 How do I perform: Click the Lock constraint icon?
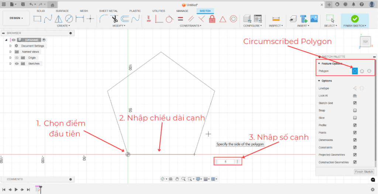coord(212,18)
